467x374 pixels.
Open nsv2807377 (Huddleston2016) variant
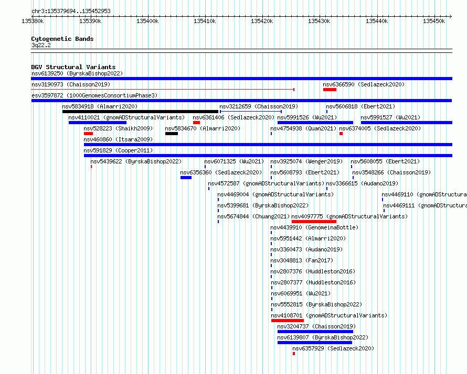pos(313,282)
